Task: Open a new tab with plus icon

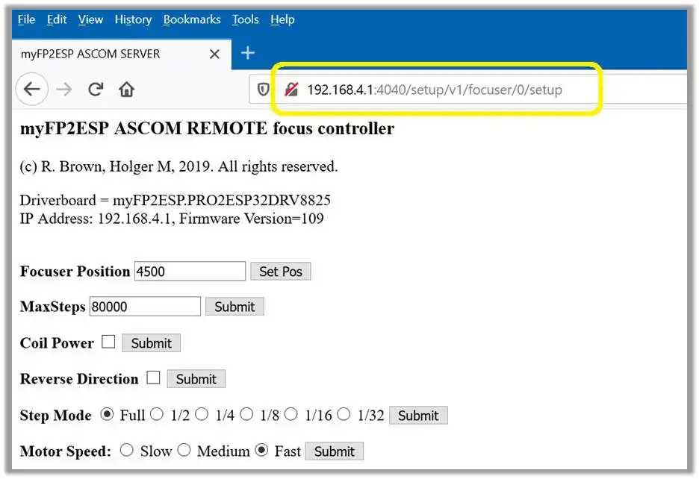Action: click(x=248, y=53)
